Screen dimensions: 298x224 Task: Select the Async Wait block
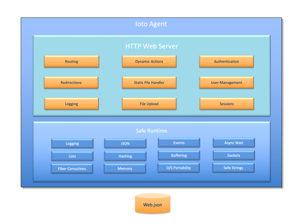pyautogui.click(x=233, y=143)
